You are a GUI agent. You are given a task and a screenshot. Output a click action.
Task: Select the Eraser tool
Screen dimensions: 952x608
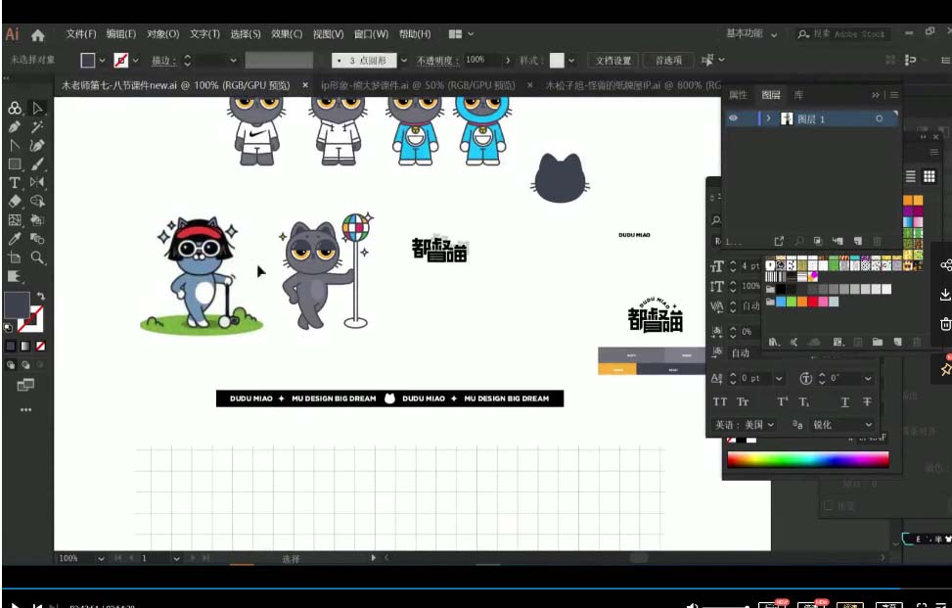15,202
